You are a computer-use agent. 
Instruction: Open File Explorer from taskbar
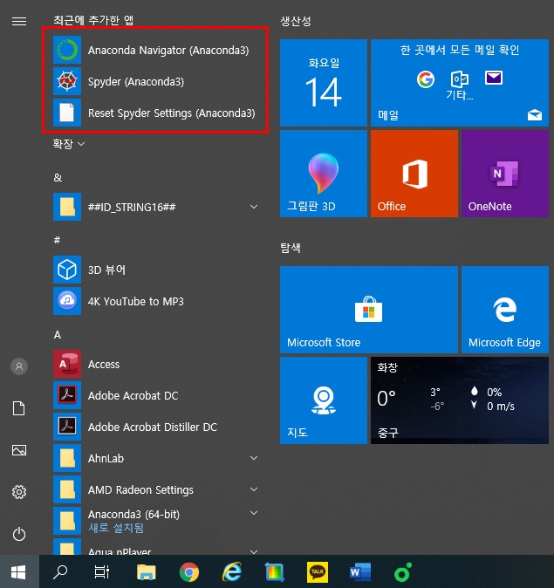[147, 572]
